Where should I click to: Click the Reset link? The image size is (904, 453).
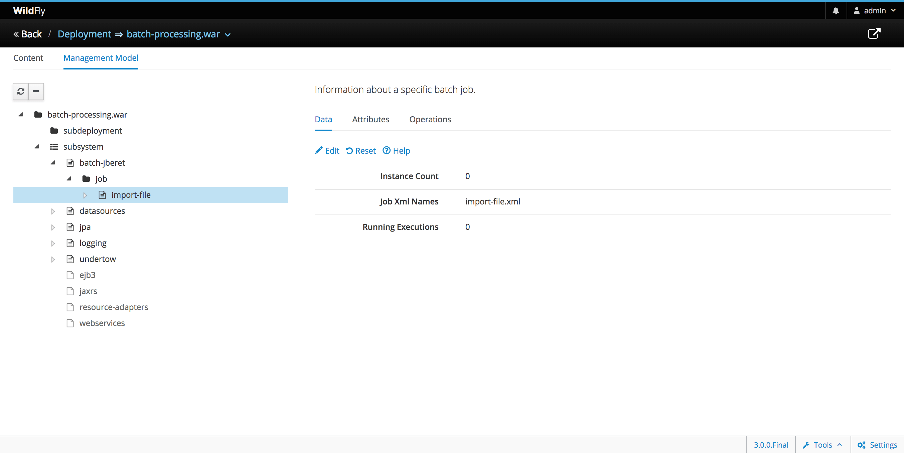click(x=361, y=151)
